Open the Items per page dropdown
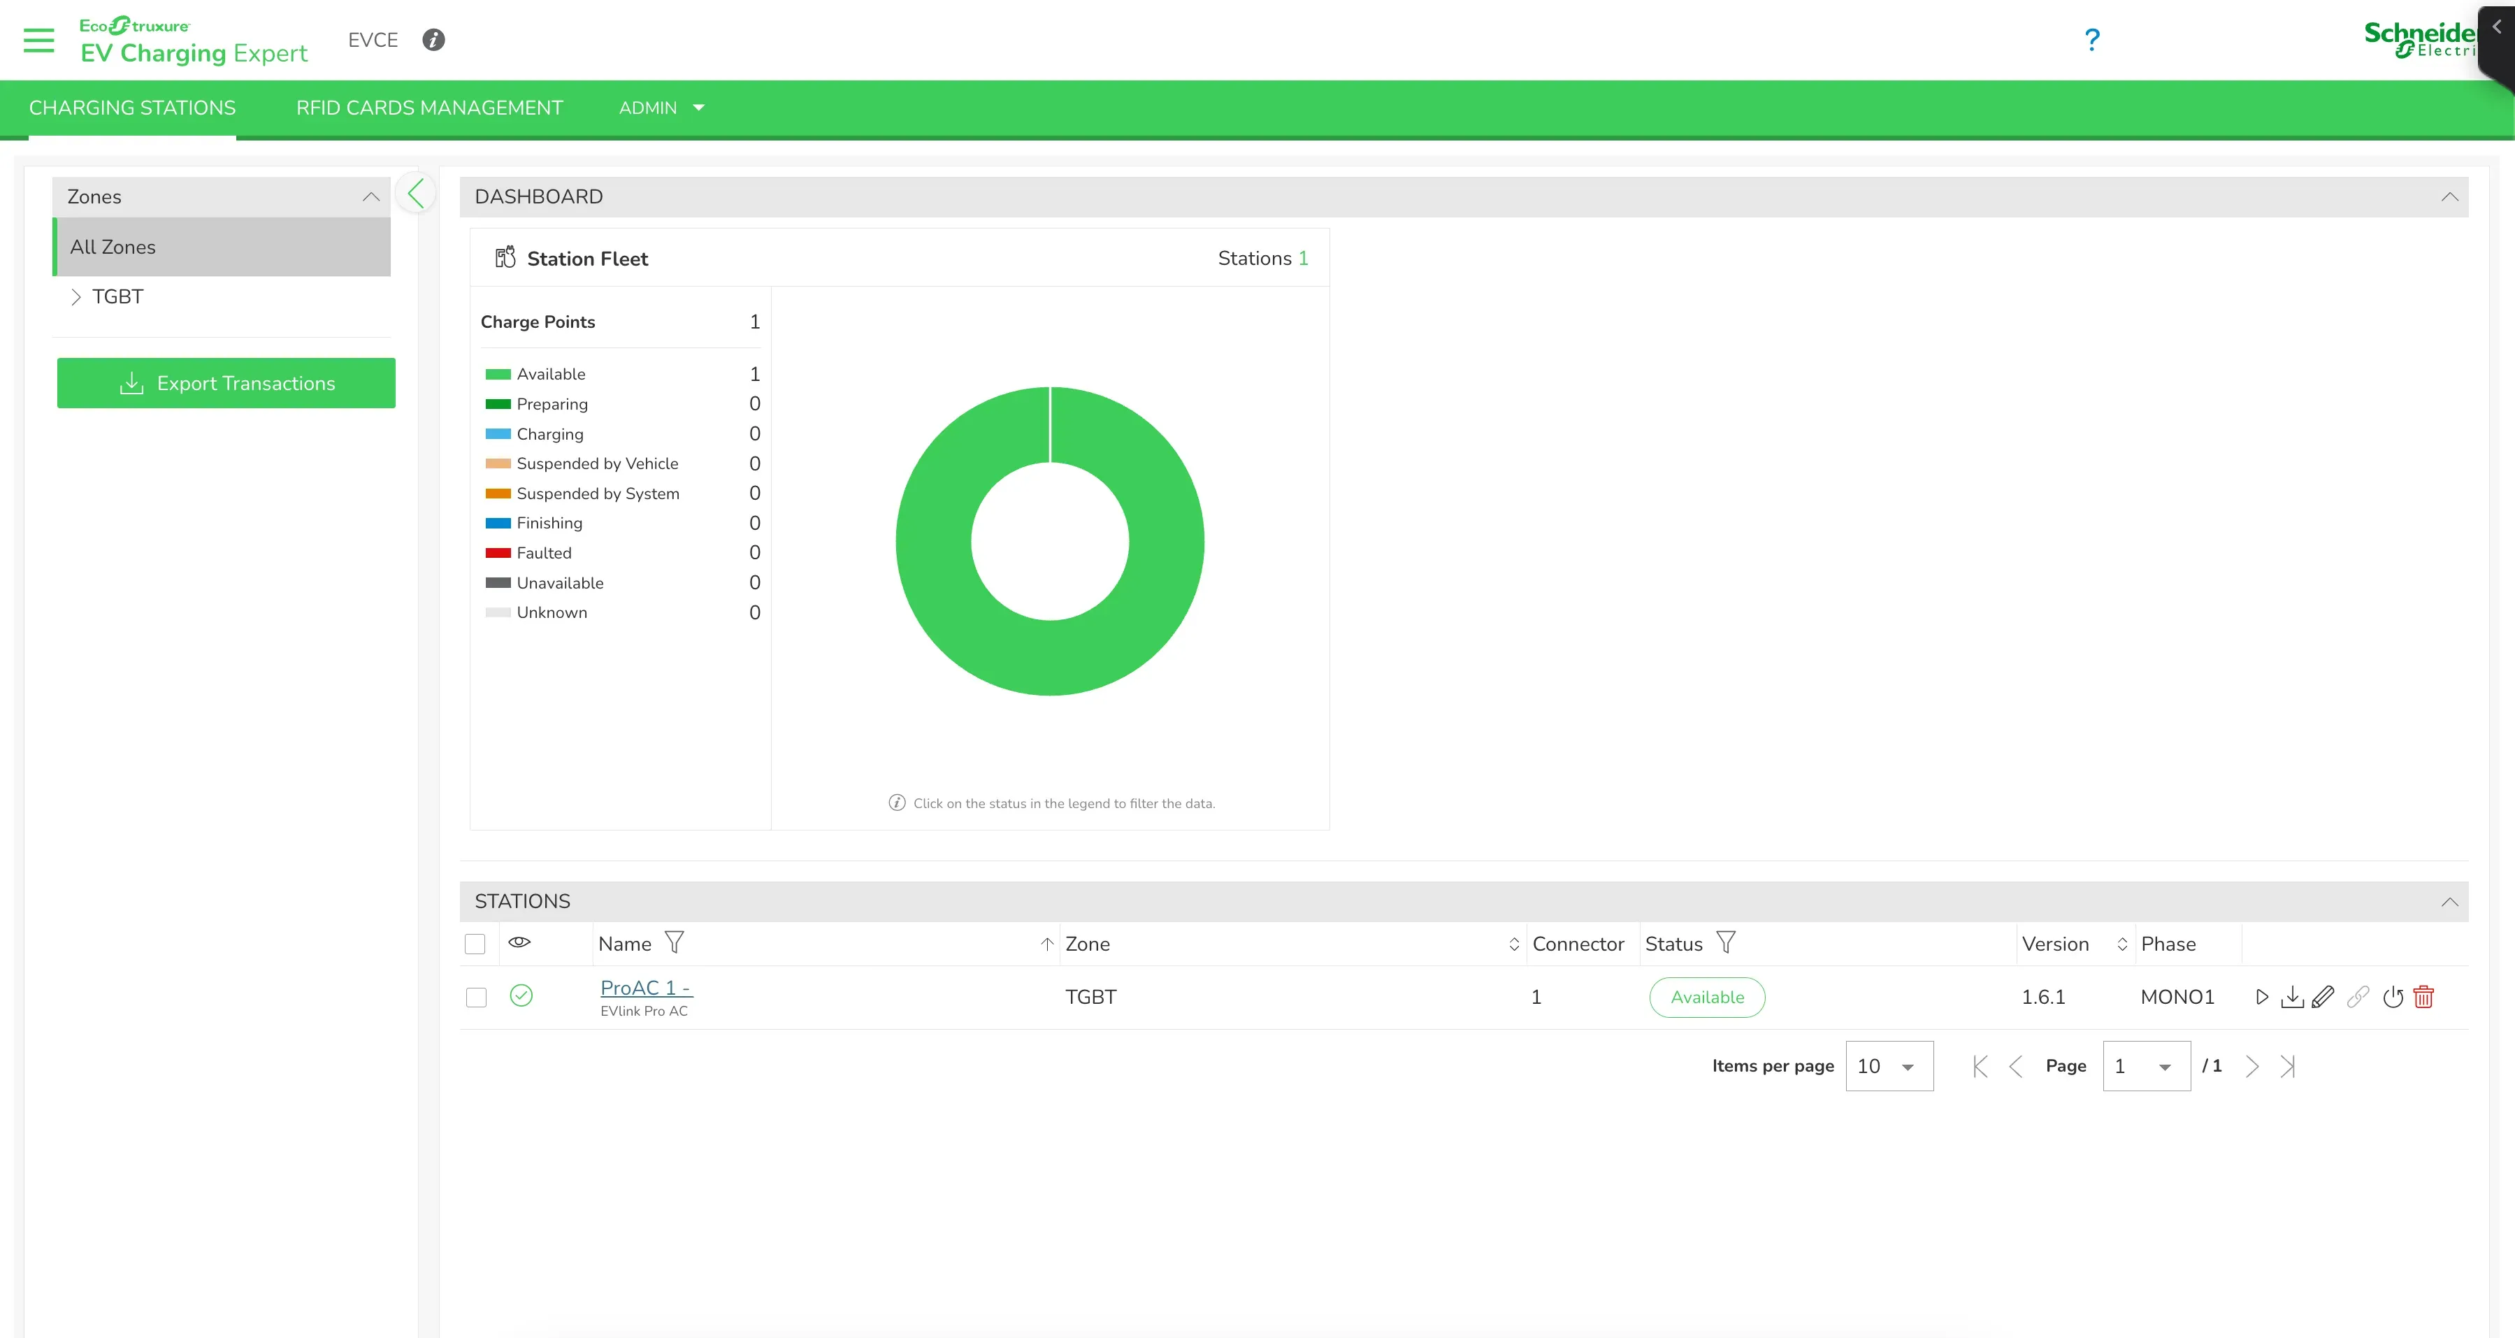The width and height of the screenshot is (2515, 1338). click(1889, 1067)
